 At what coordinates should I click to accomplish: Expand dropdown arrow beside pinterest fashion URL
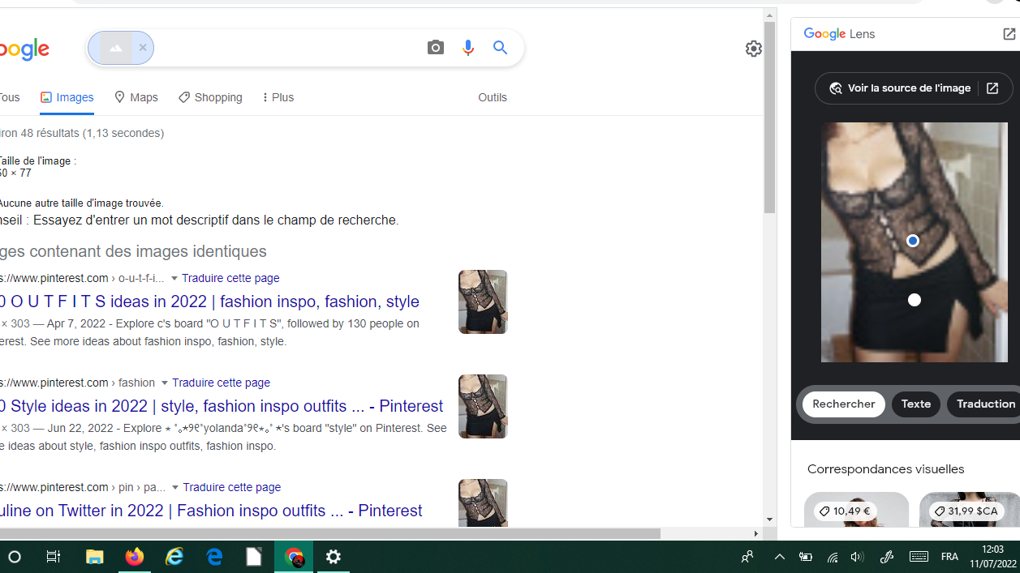coord(164,383)
